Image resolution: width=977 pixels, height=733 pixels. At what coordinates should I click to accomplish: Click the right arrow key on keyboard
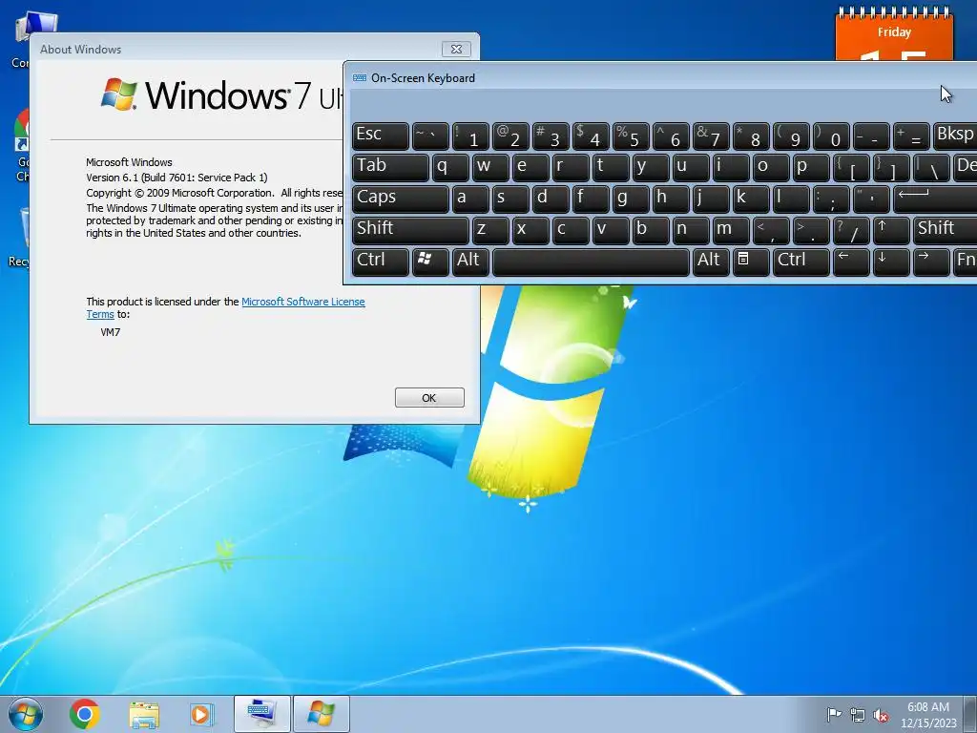click(x=931, y=262)
